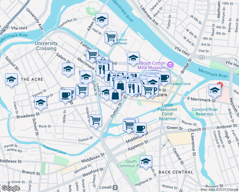This screenshot has width=239, height=192.
Task: Select the Route 38 highway shield
Action: (x=202, y=57)
